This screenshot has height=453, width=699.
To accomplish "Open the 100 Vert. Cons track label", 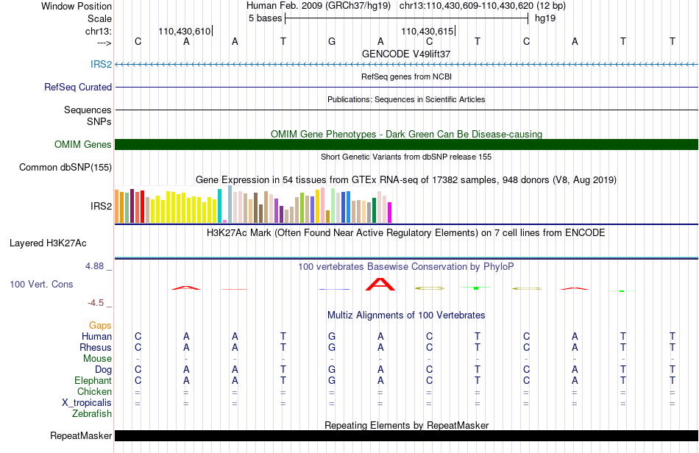I will (x=41, y=284).
